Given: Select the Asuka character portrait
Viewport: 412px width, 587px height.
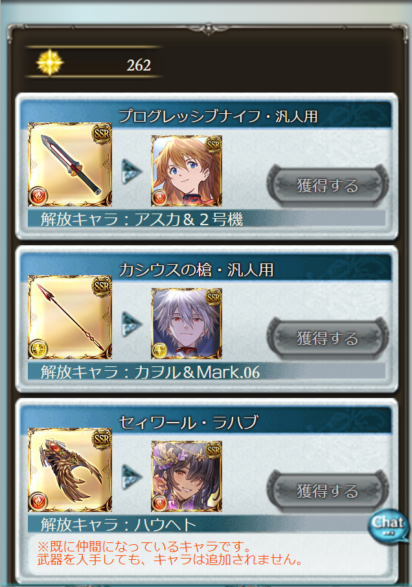Looking at the screenshot, I should pyautogui.click(x=187, y=171).
